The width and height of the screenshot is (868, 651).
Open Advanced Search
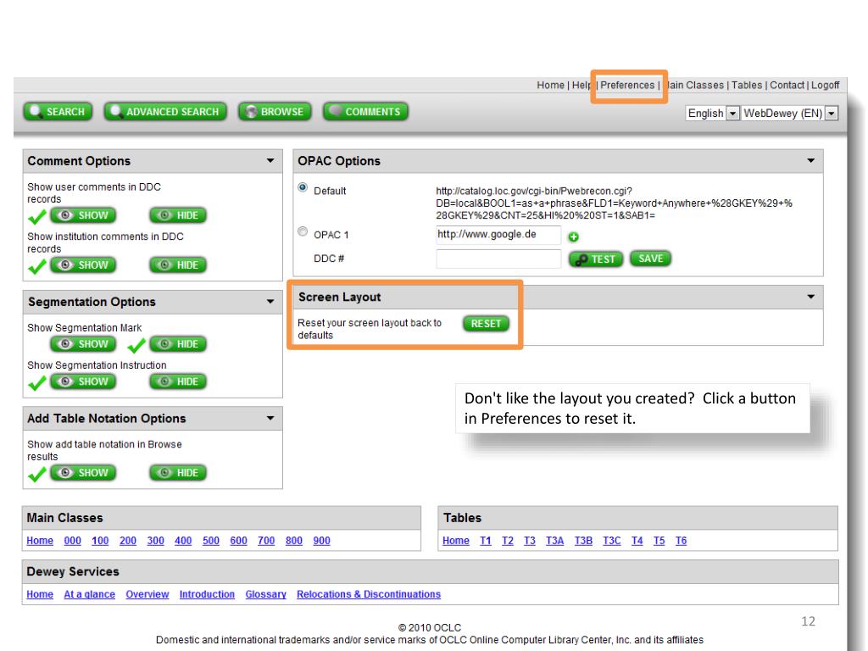coord(165,112)
